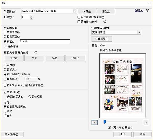This screenshot has width=153, height=140.
Task: Go to next preview page arrow
Action: 146,123
